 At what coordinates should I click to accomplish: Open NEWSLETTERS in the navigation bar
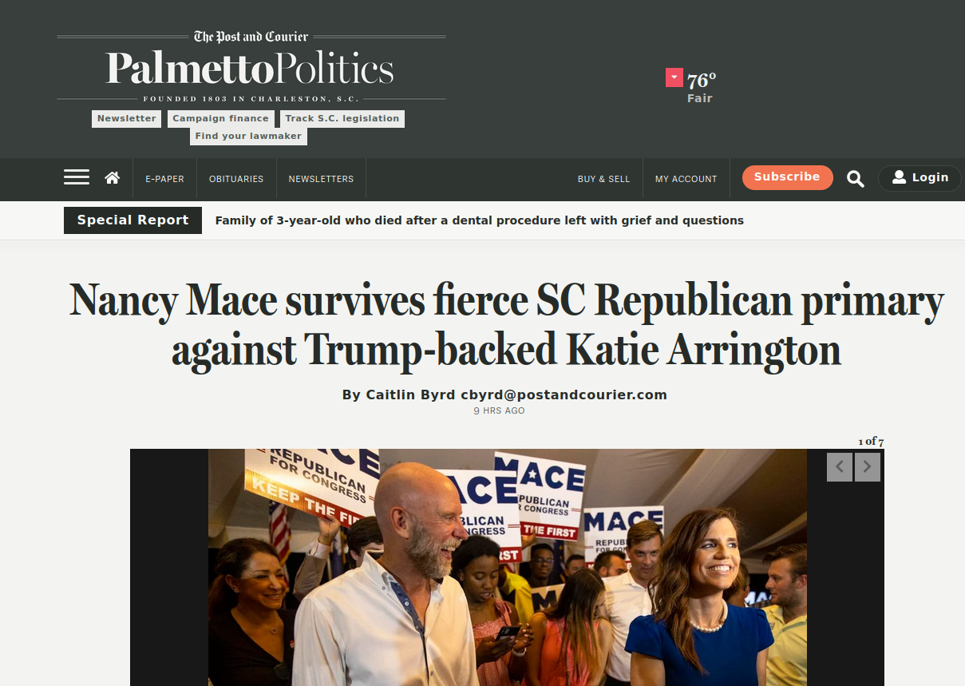pos(321,179)
